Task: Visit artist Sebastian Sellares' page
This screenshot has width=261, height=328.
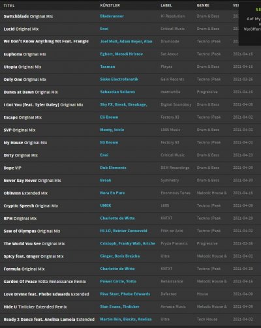Action: (117, 92)
